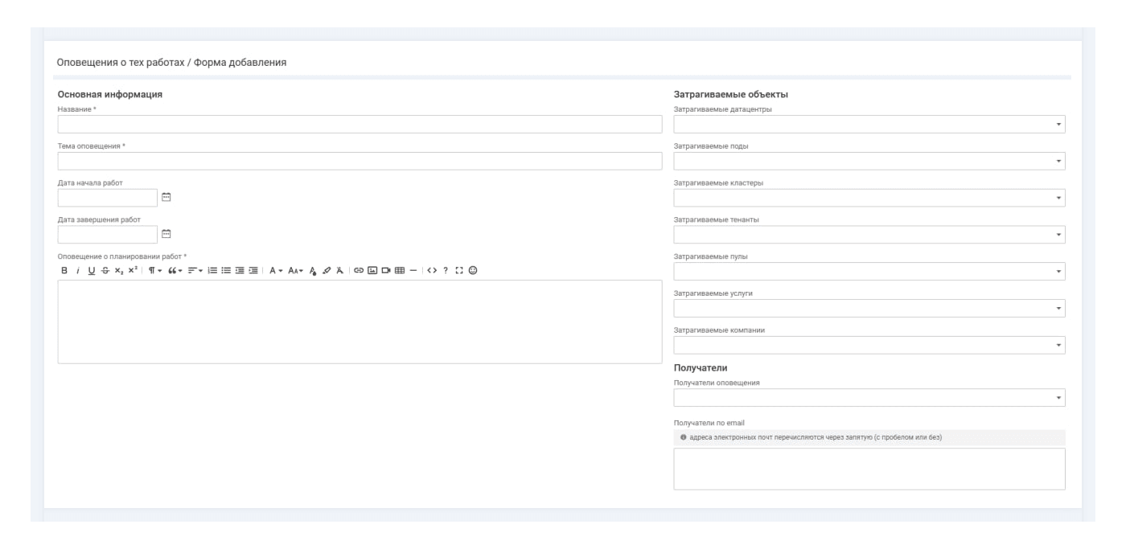Open the Затрагиваемые кластеры dropdown
This screenshot has width=1130, height=549.
pos(869,198)
